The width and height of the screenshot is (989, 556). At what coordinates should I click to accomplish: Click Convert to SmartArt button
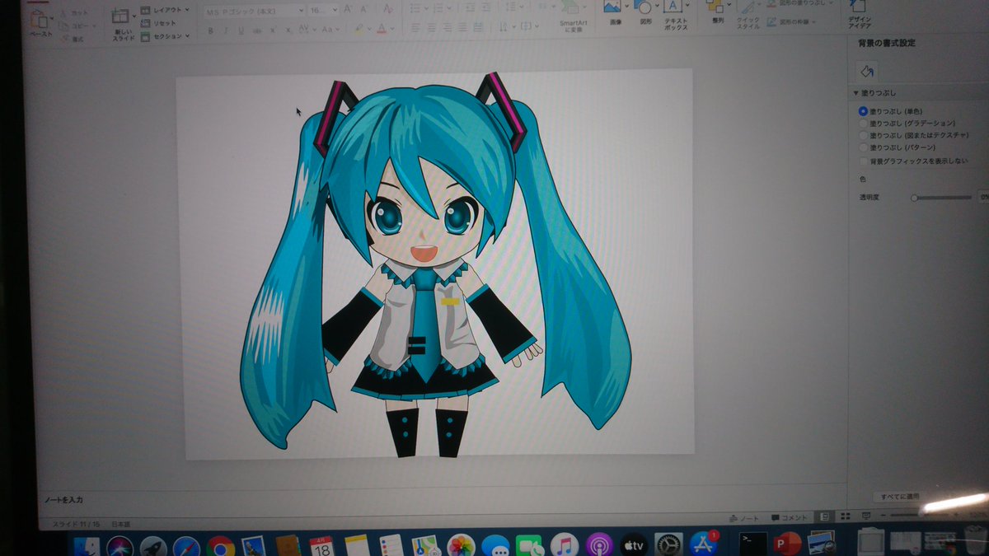572,18
